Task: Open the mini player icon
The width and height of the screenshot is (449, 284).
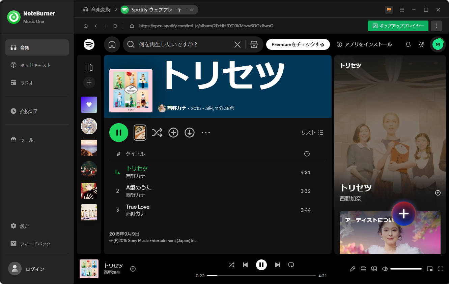Action: (x=430, y=269)
